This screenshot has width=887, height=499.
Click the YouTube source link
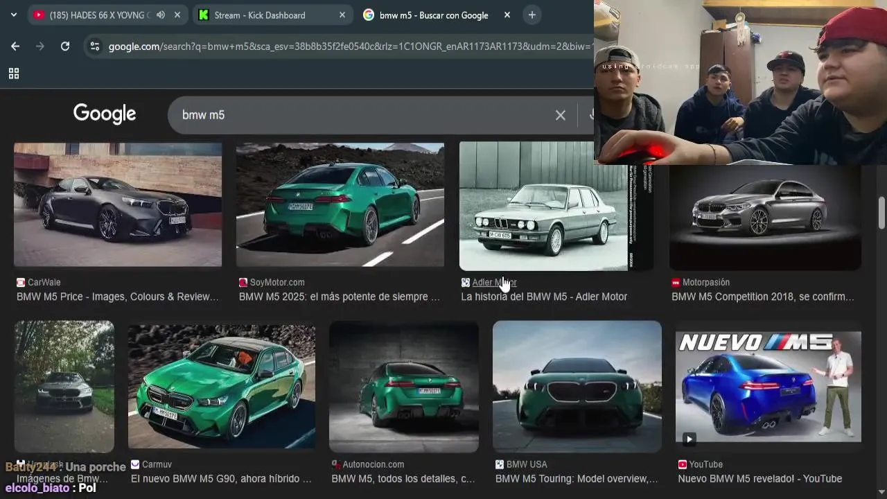706,464
